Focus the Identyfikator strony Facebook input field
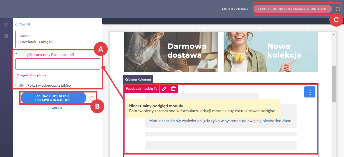The width and height of the screenshot is (344, 157). [x=58, y=64]
